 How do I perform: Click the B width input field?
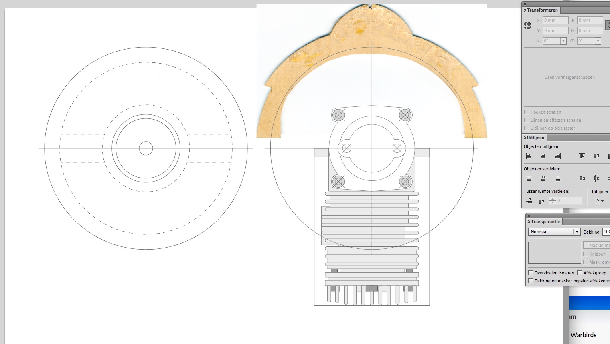pos(590,20)
